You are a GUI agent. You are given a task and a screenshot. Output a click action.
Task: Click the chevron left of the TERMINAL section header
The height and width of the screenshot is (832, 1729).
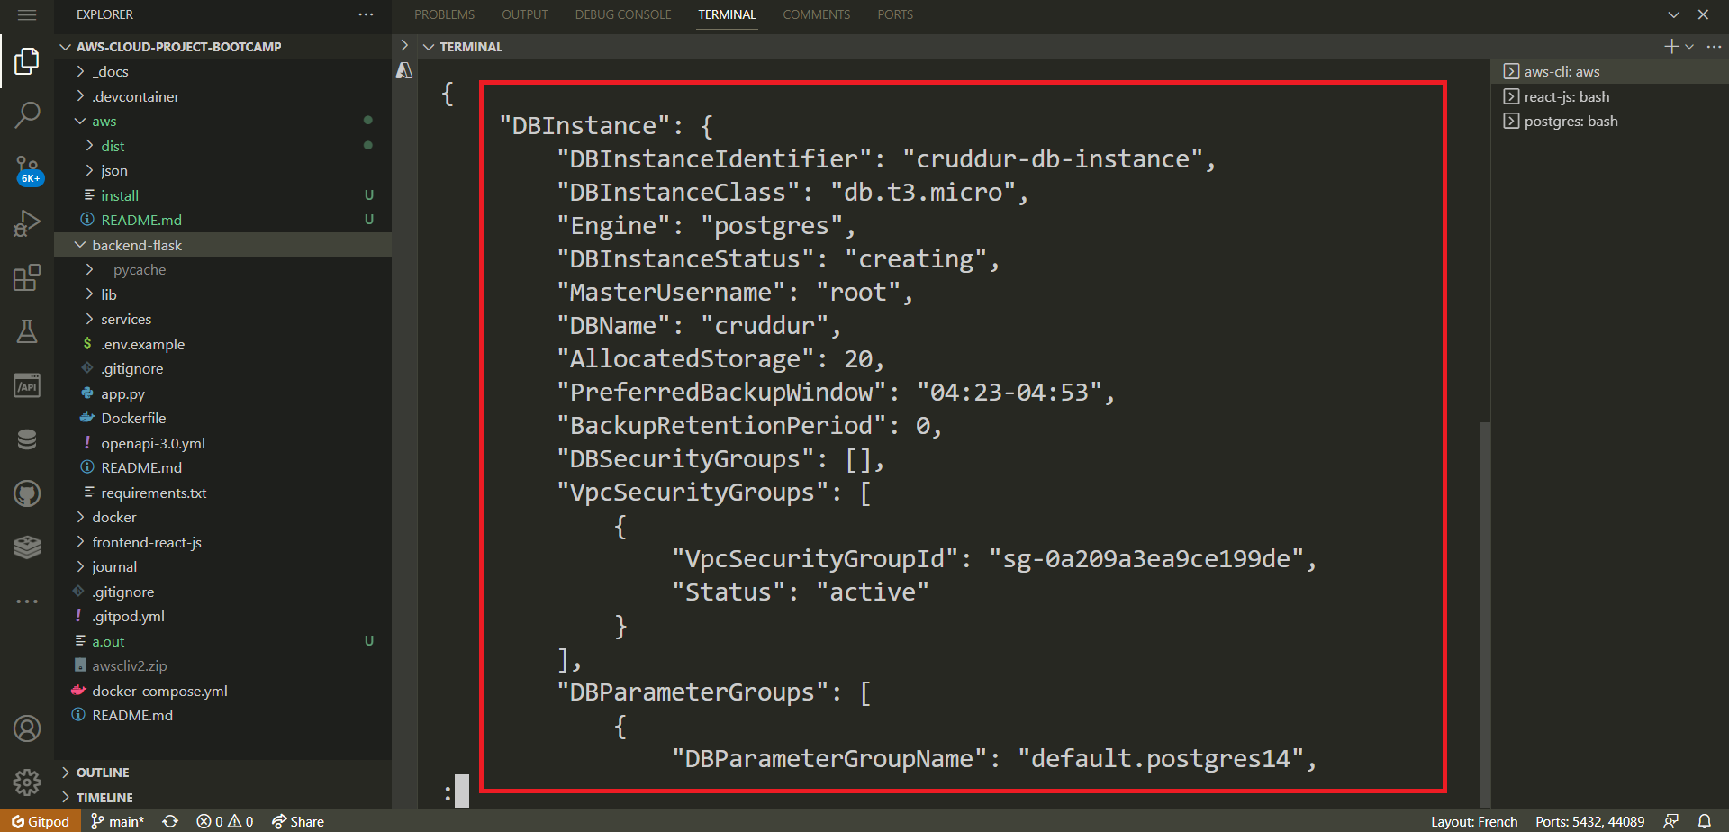(404, 46)
